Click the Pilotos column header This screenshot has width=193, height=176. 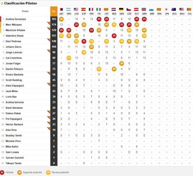coord(25,11)
